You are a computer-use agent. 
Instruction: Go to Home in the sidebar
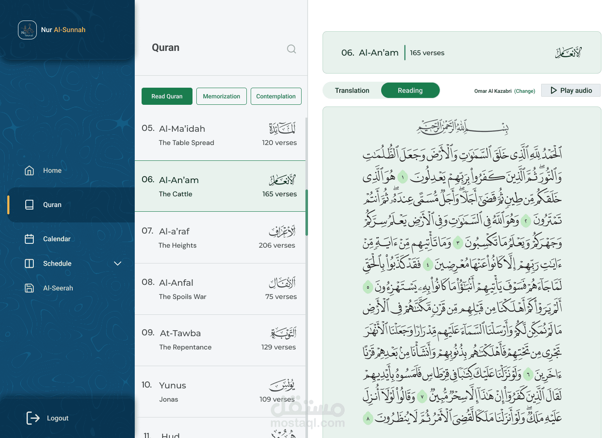[x=52, y=171]
